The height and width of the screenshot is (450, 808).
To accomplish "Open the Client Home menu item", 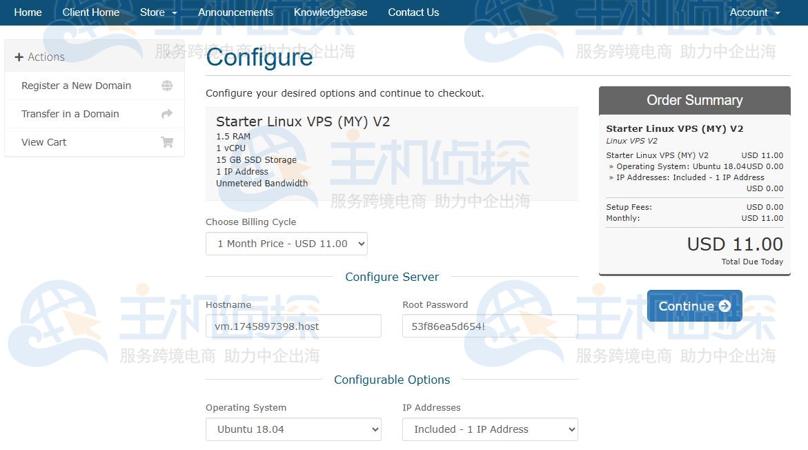I will coord(90,12).
